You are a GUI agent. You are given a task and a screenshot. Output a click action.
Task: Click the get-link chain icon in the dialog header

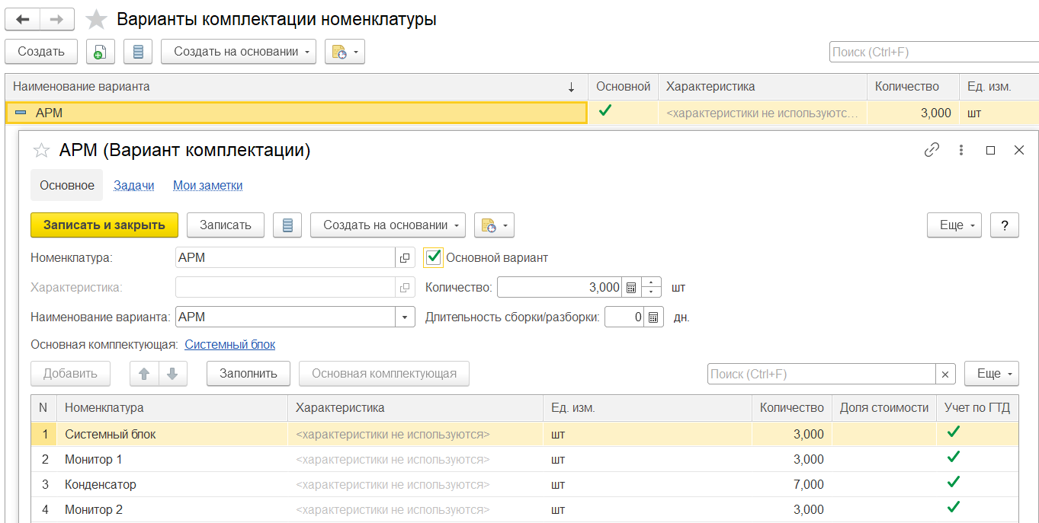(932, 150)
